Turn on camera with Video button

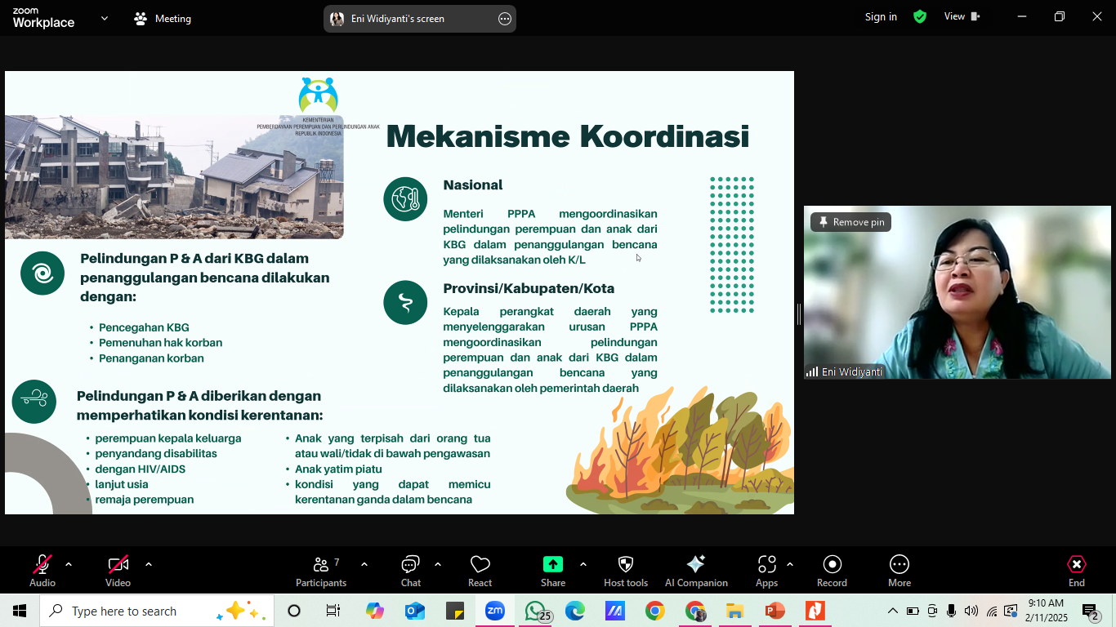[118, 570]
